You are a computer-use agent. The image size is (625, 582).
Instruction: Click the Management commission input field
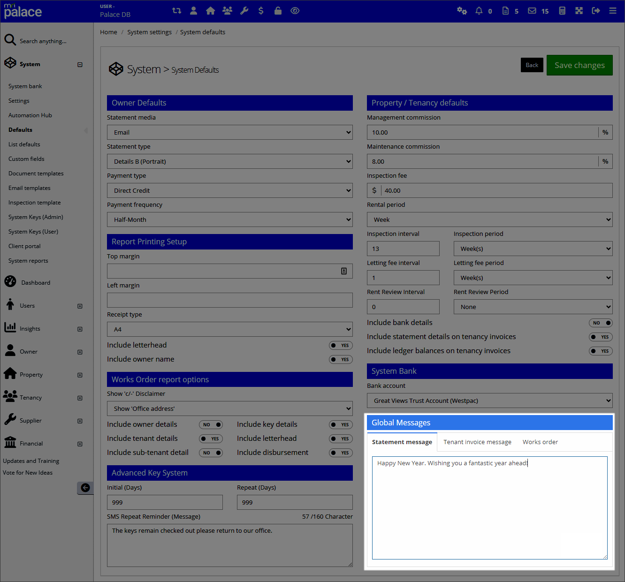(482, 132)
